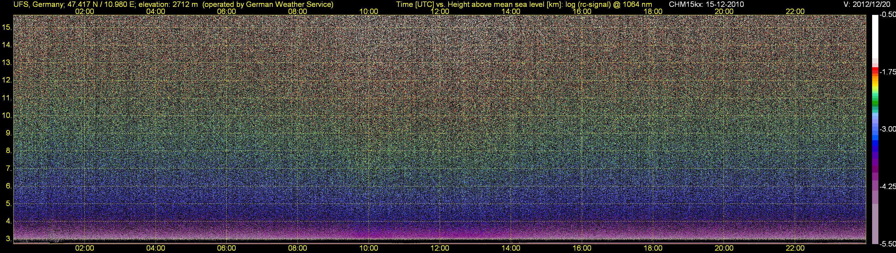Click the top axis "06:00" time label
Viewport: 896px width, 253px height.
[x=226, y=11]
